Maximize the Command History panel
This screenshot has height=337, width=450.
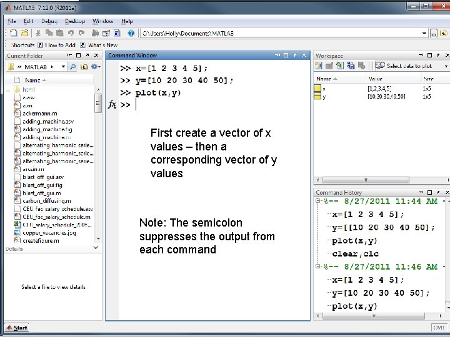tap(429, 192)
